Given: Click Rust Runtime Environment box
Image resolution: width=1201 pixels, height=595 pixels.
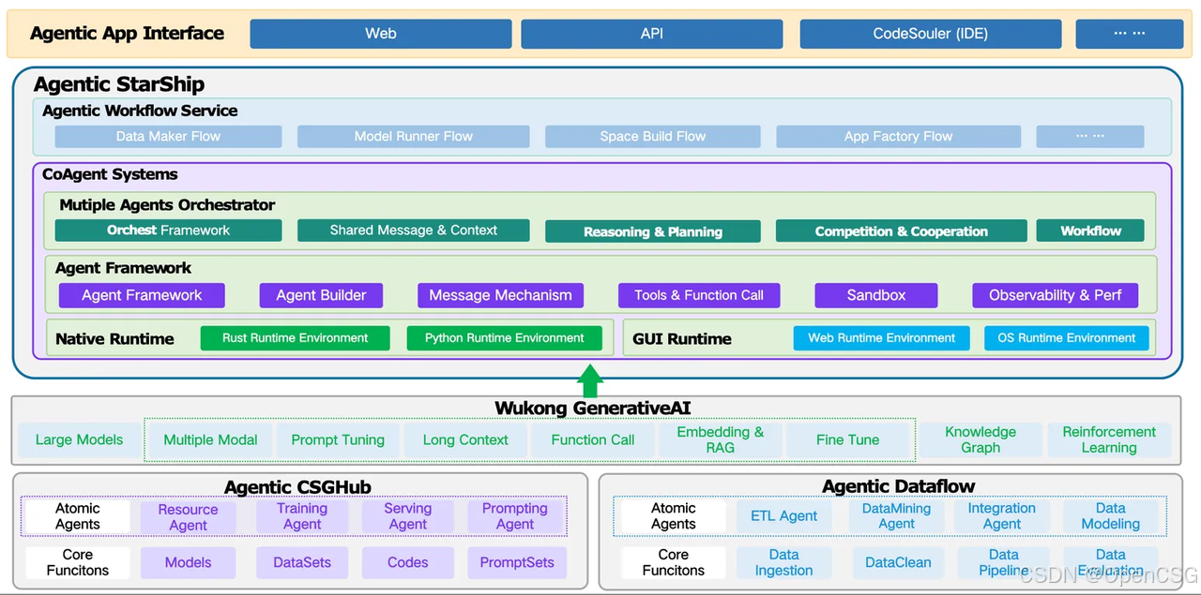Looking at the screenshot, I should 295,338.
